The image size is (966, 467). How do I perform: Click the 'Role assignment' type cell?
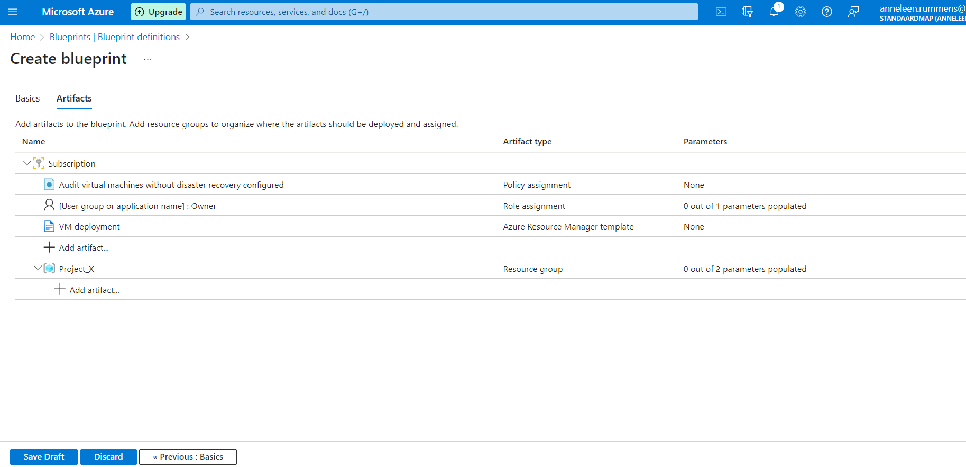pos(534,206)
